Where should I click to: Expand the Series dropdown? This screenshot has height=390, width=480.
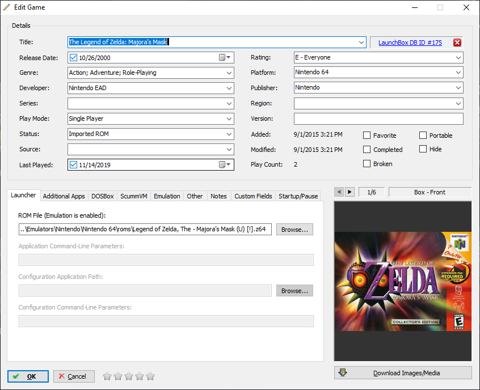tap(229, 103)
